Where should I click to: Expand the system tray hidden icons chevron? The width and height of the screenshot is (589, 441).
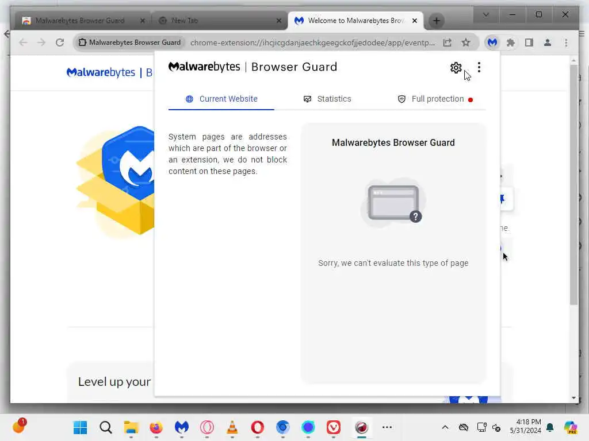445,427
